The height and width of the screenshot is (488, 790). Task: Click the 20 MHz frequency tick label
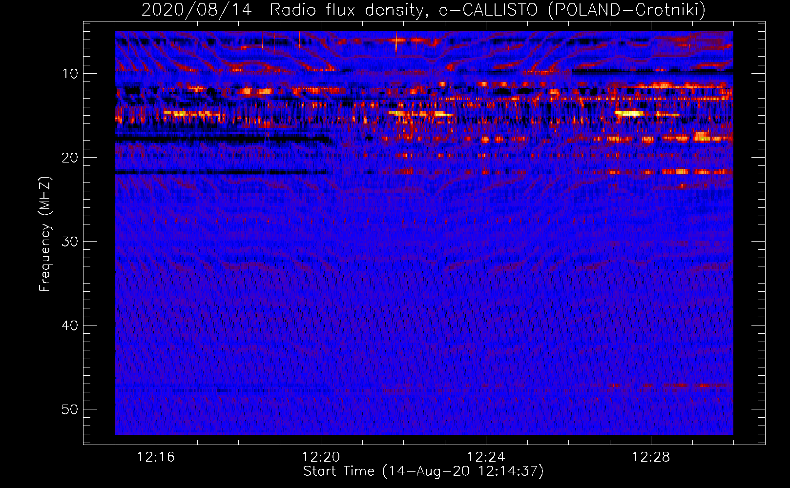pos(70,158)
